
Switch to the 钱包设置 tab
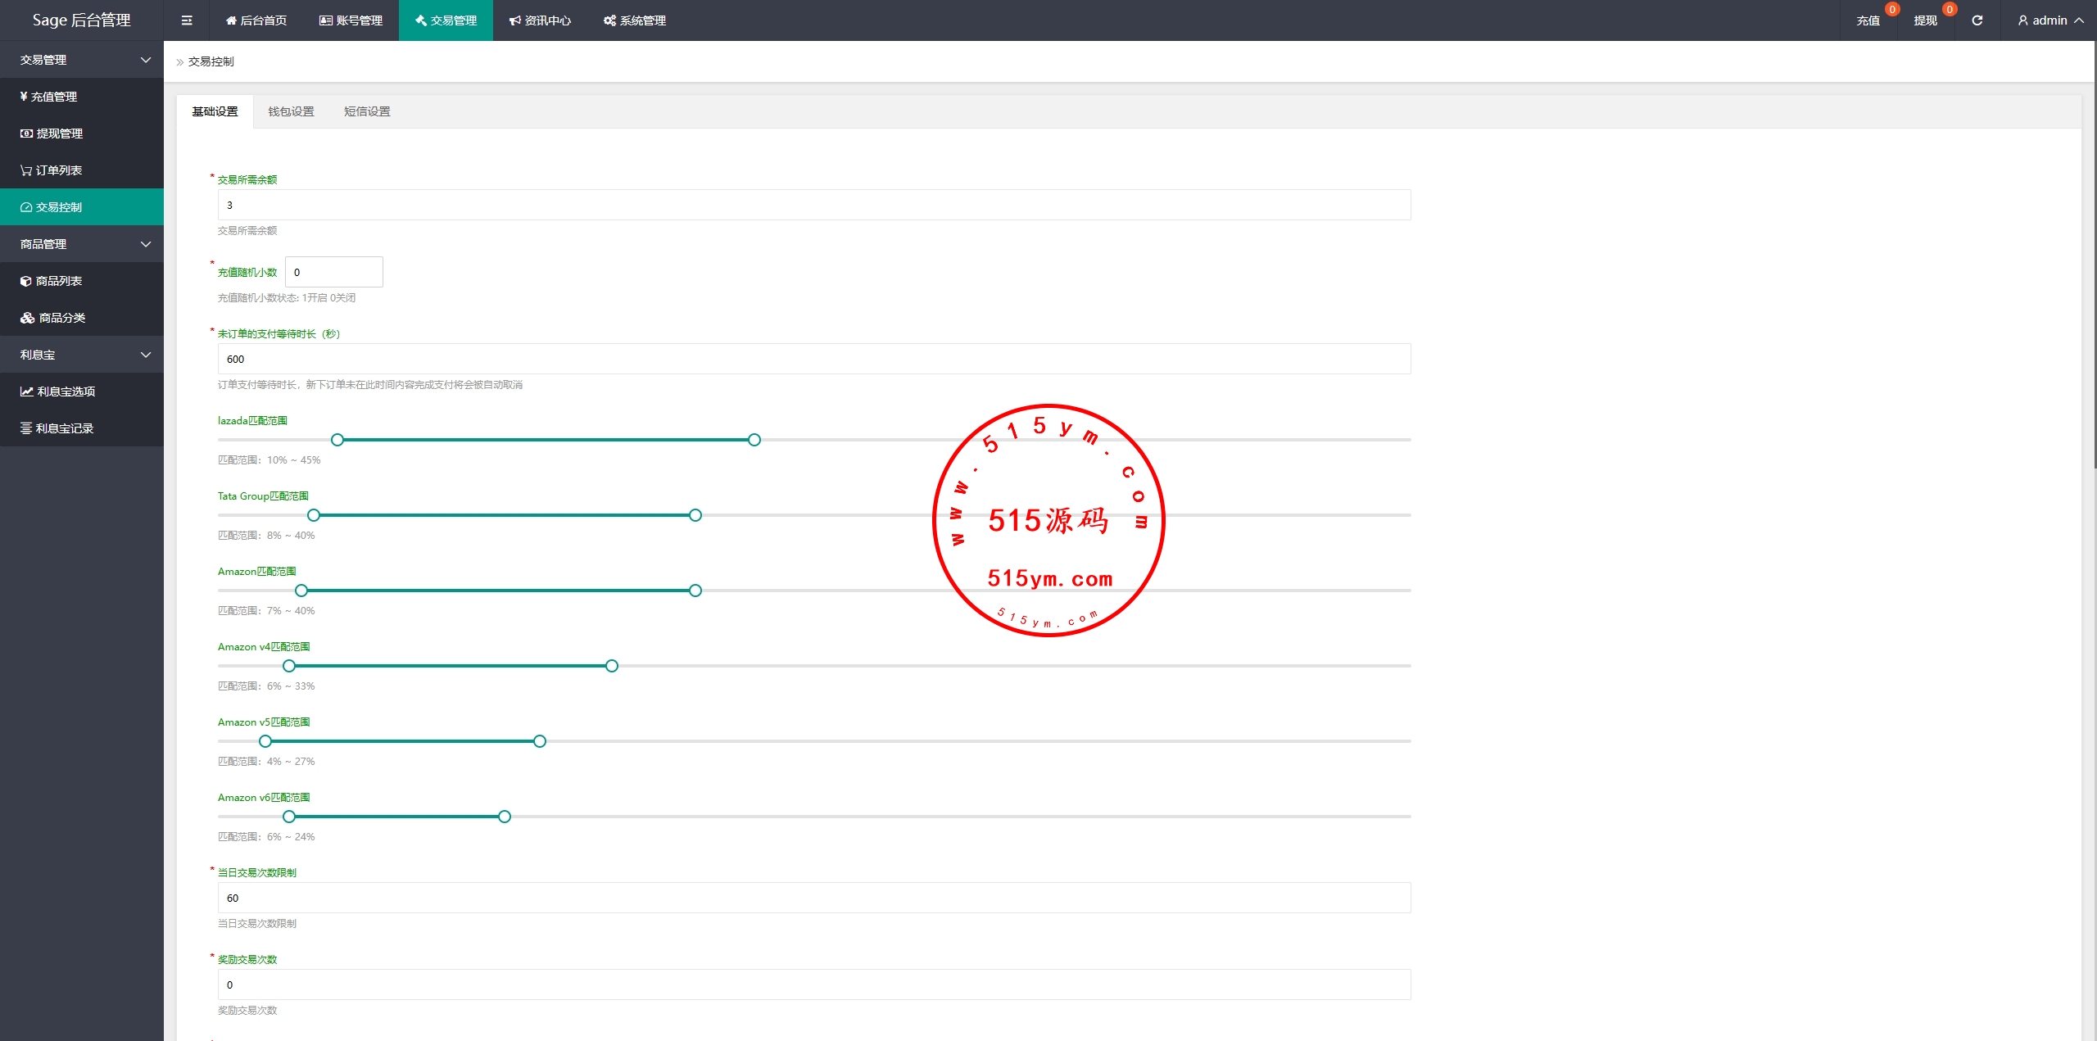point(291,111)
